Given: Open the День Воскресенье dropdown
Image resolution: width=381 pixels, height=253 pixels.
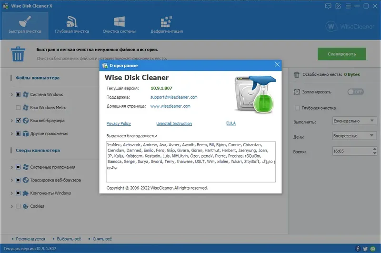Looking at the screenshot, I should [354, 136].
